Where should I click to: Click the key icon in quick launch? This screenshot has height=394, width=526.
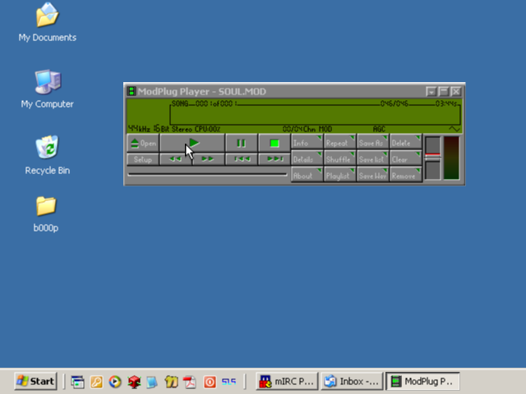pyautogui.click(x=96, y=382)
